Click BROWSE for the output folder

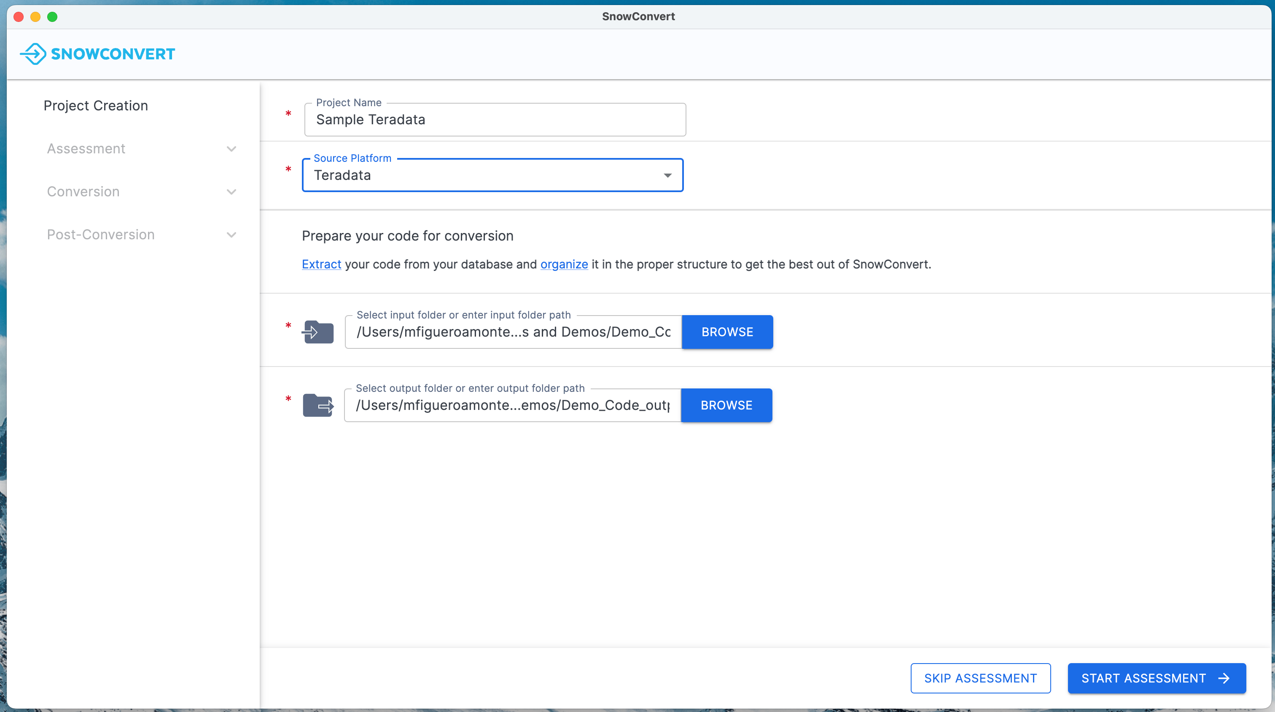pyautogui.click(x=726, y=405)
